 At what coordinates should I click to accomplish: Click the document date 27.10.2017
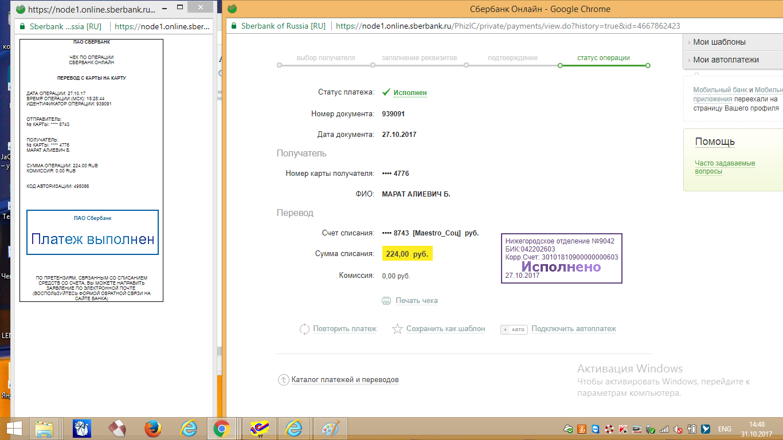coord(399,135)
